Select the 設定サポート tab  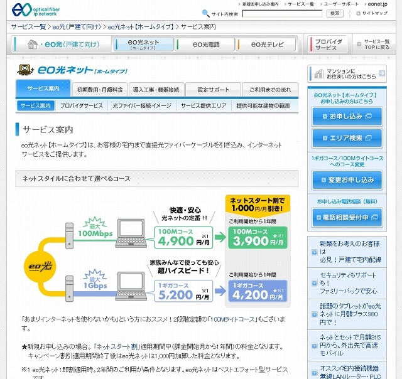213,90
